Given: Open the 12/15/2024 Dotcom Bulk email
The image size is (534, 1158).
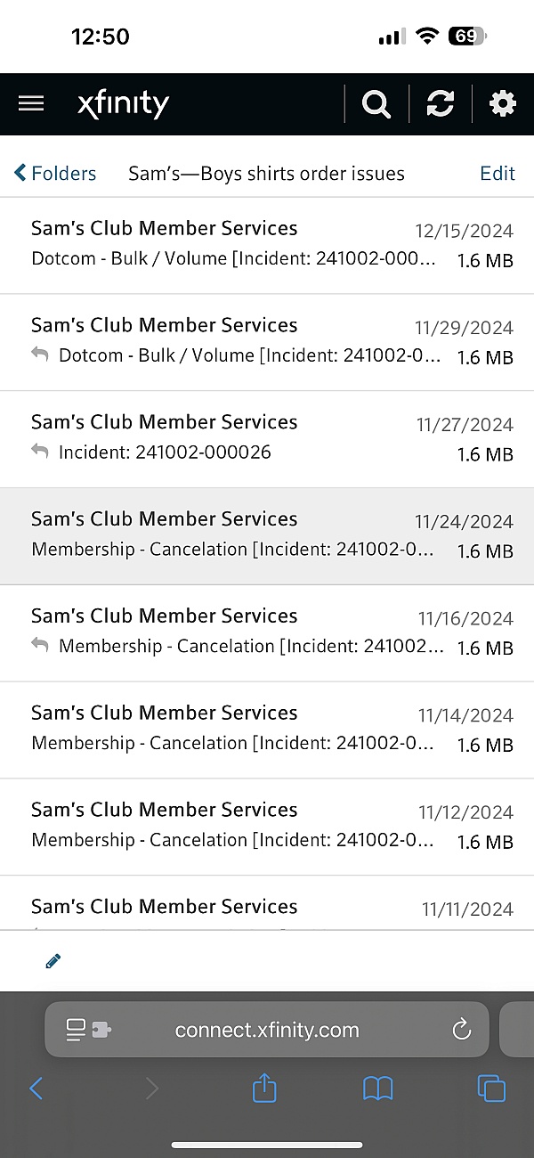Looking at the screenshot, I should [267, 244].
